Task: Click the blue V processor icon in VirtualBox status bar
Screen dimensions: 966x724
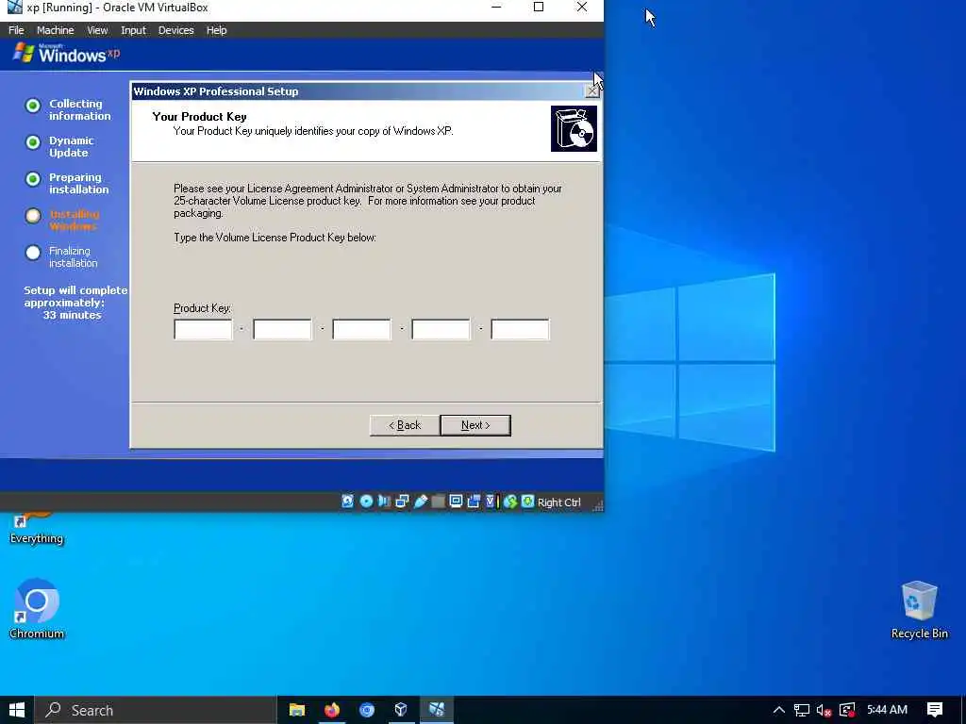Action: [491, 502]
